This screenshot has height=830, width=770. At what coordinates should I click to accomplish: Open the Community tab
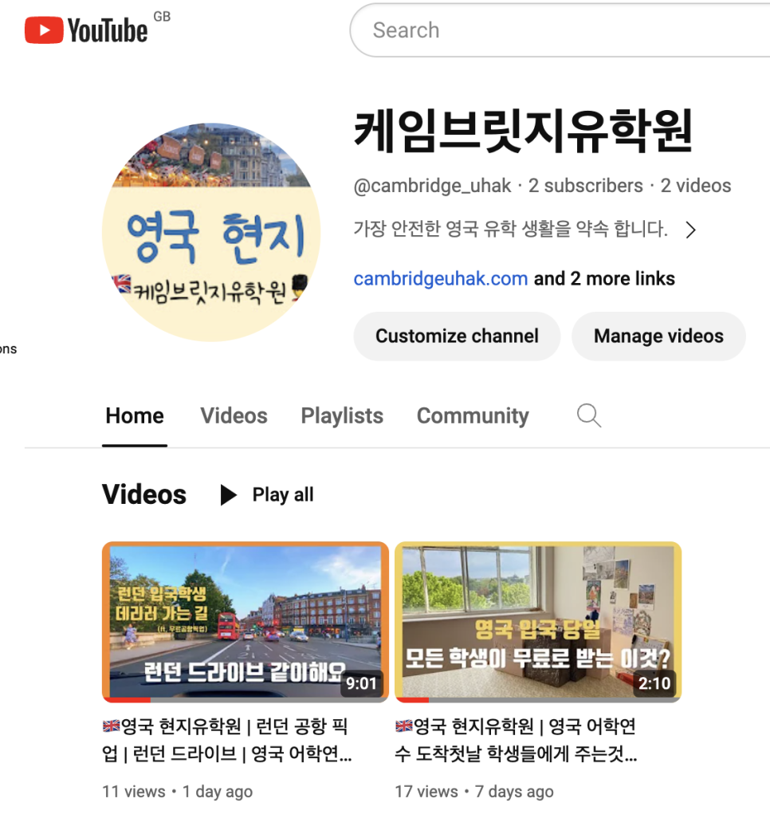pyautogui.click(x=473, y=415)
